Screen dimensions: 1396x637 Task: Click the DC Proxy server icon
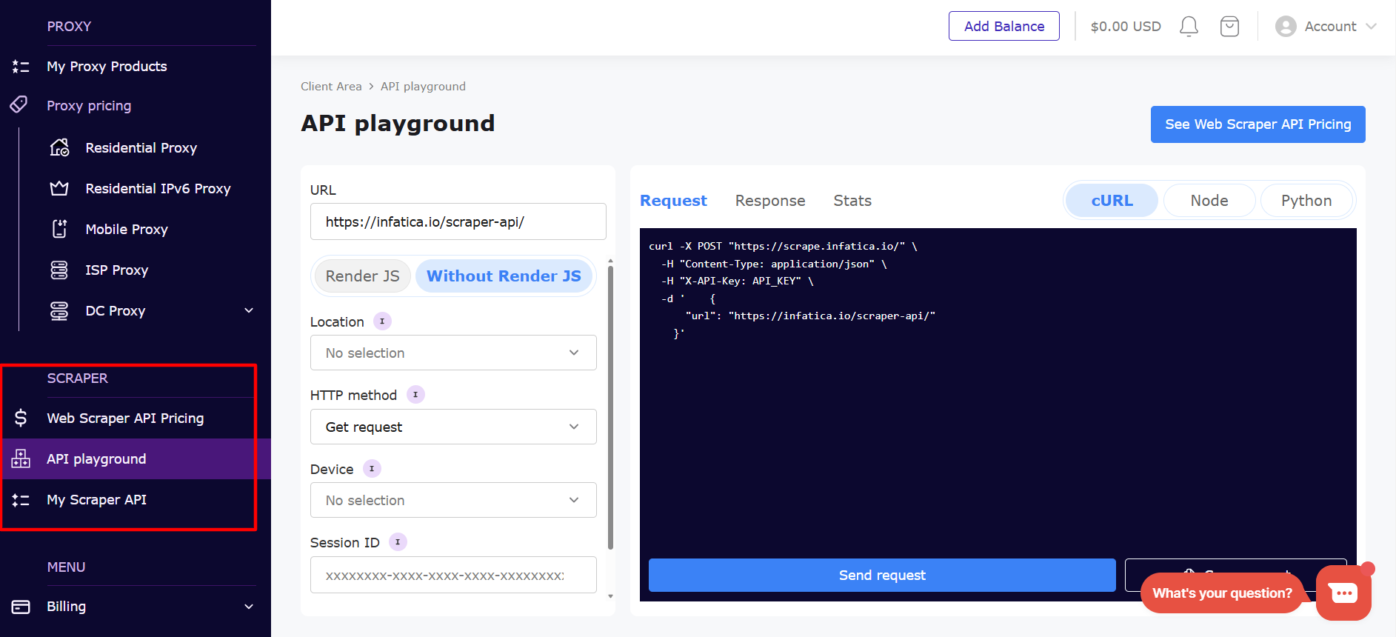pyautogui.click(x=59, y=310)
